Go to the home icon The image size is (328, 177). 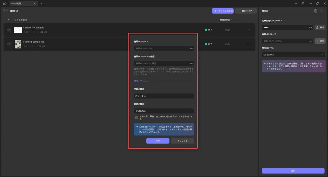coord(4,3)
